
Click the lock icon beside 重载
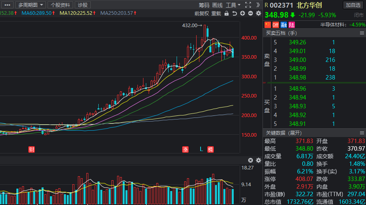[227, 13]
